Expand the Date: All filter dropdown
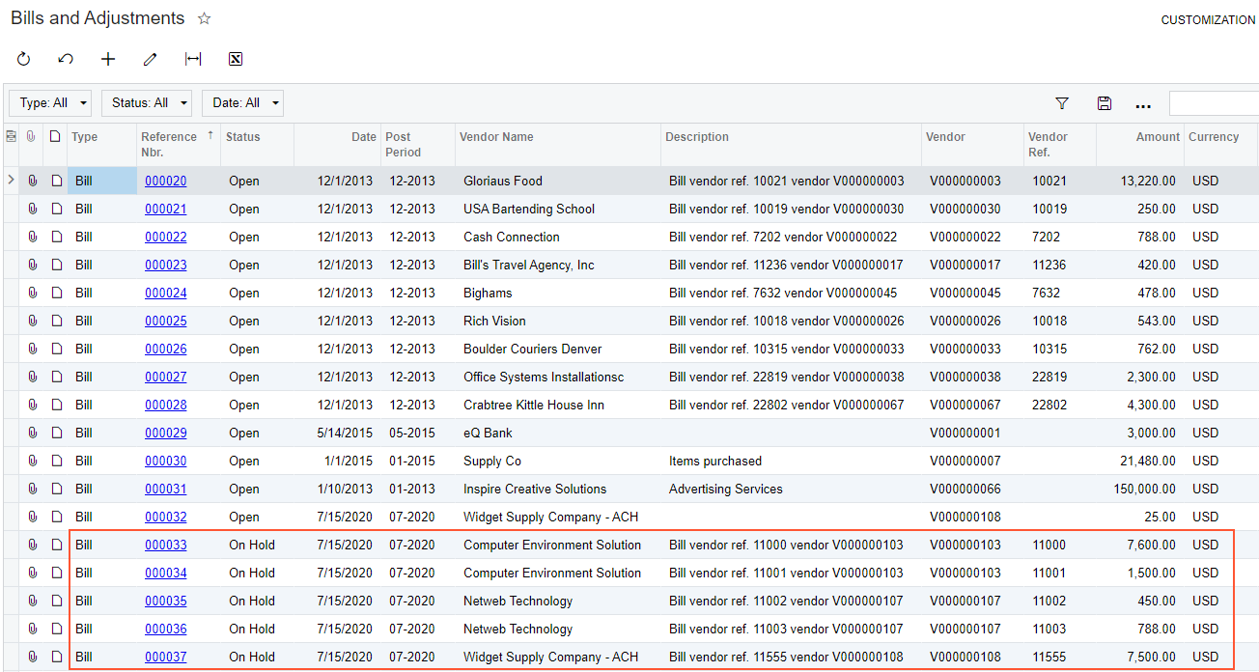1259x672 pixels. tap(242, 103)
